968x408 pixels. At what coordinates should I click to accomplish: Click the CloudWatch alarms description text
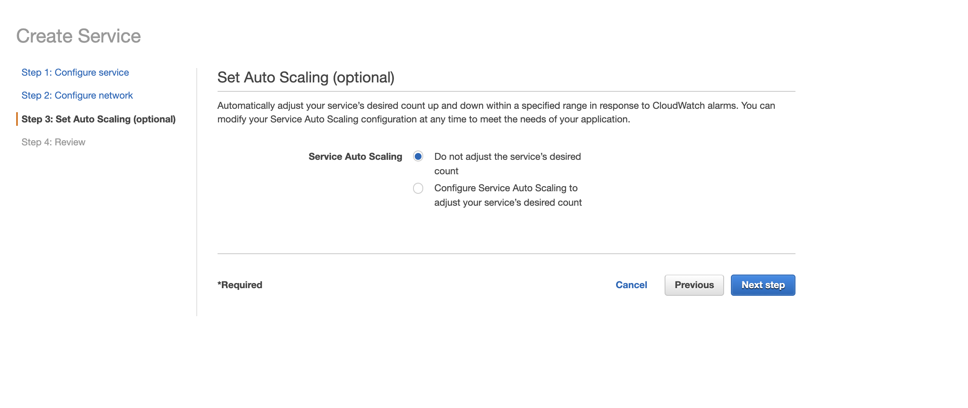pos(495,113)
